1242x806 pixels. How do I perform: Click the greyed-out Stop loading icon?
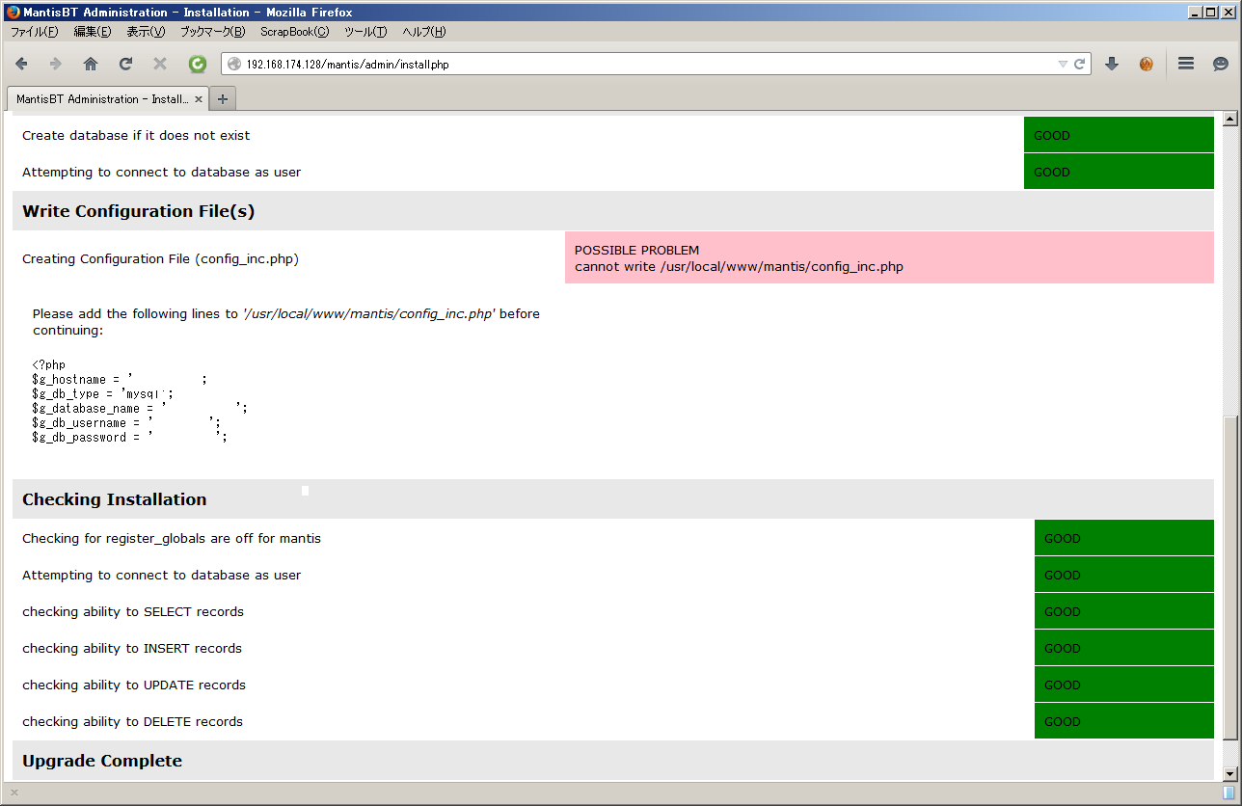[160, 64]
